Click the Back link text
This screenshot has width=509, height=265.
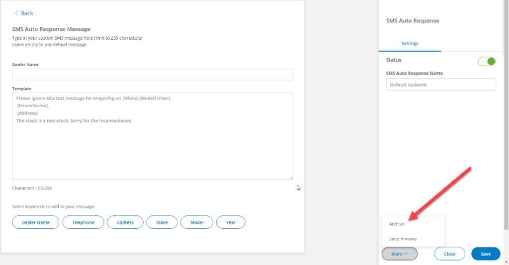[27, 13]
